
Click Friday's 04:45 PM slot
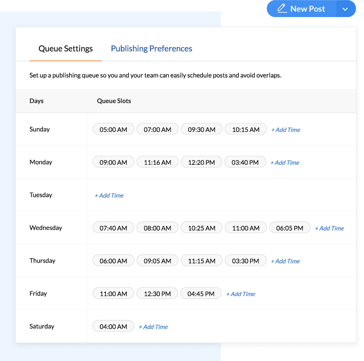201,294
